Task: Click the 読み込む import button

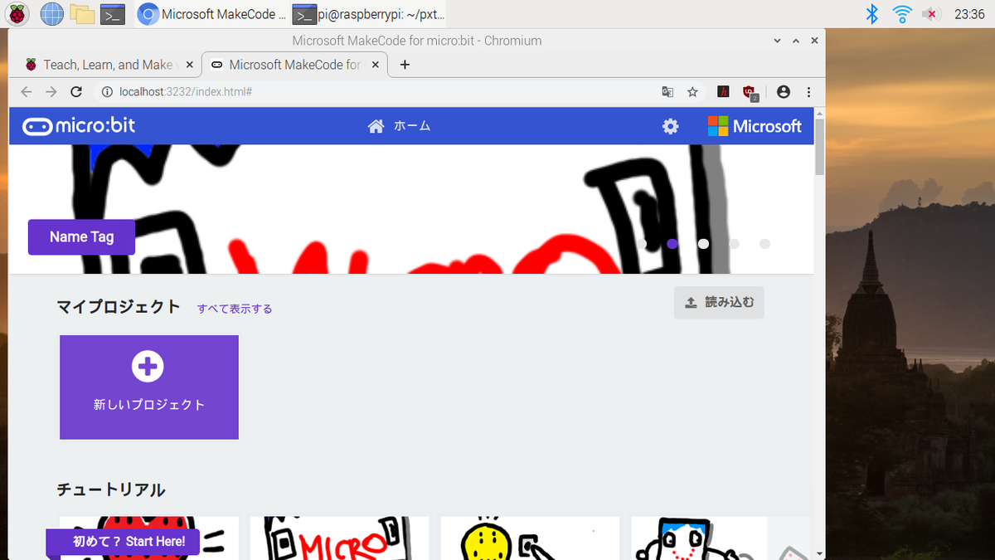Action: click(719, 303)
